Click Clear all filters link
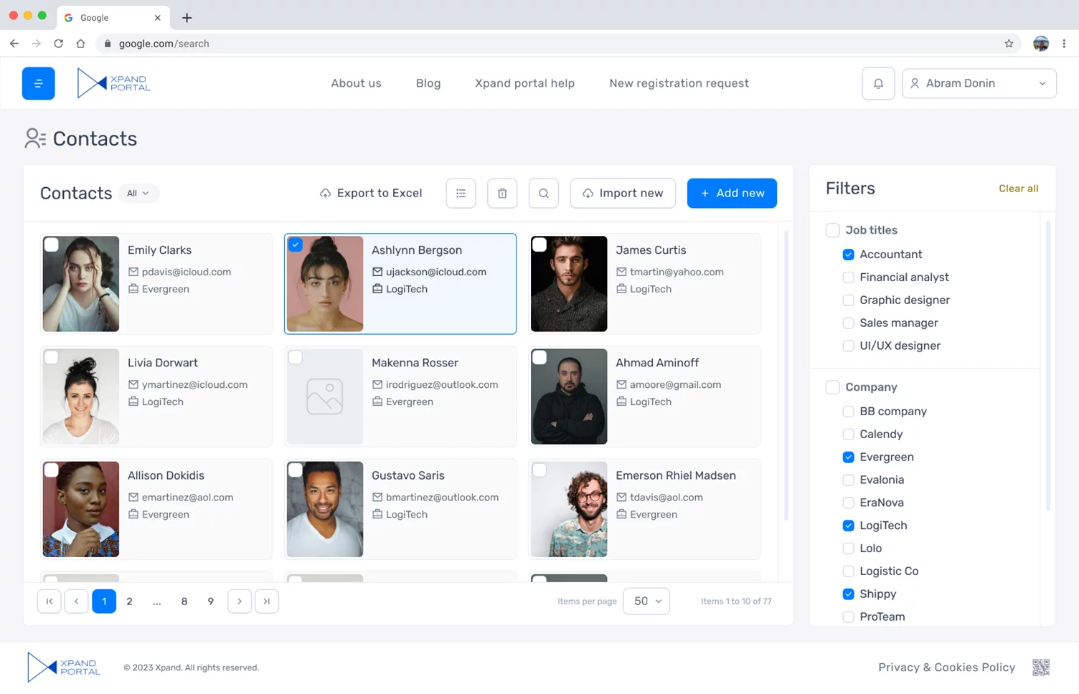1079x694 pixels. (1018, 189)
